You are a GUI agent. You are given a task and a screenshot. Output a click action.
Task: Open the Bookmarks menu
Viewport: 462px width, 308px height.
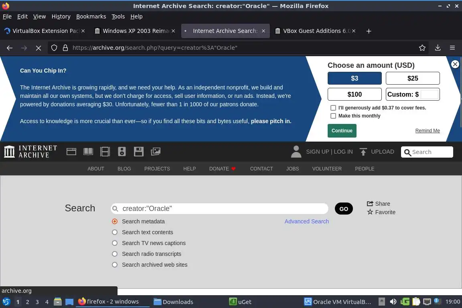[91, 16]
